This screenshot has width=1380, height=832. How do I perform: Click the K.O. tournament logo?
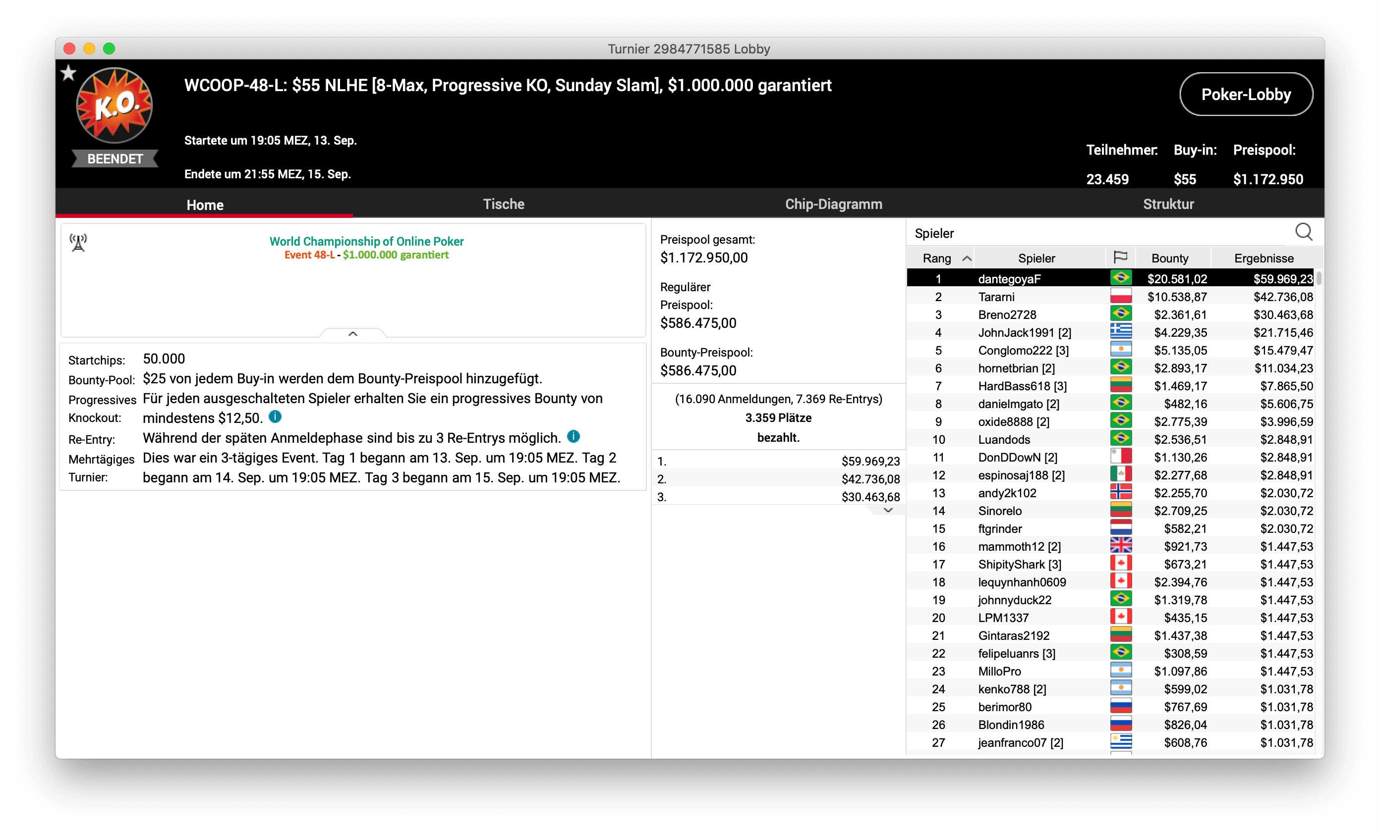pos(114,105)
